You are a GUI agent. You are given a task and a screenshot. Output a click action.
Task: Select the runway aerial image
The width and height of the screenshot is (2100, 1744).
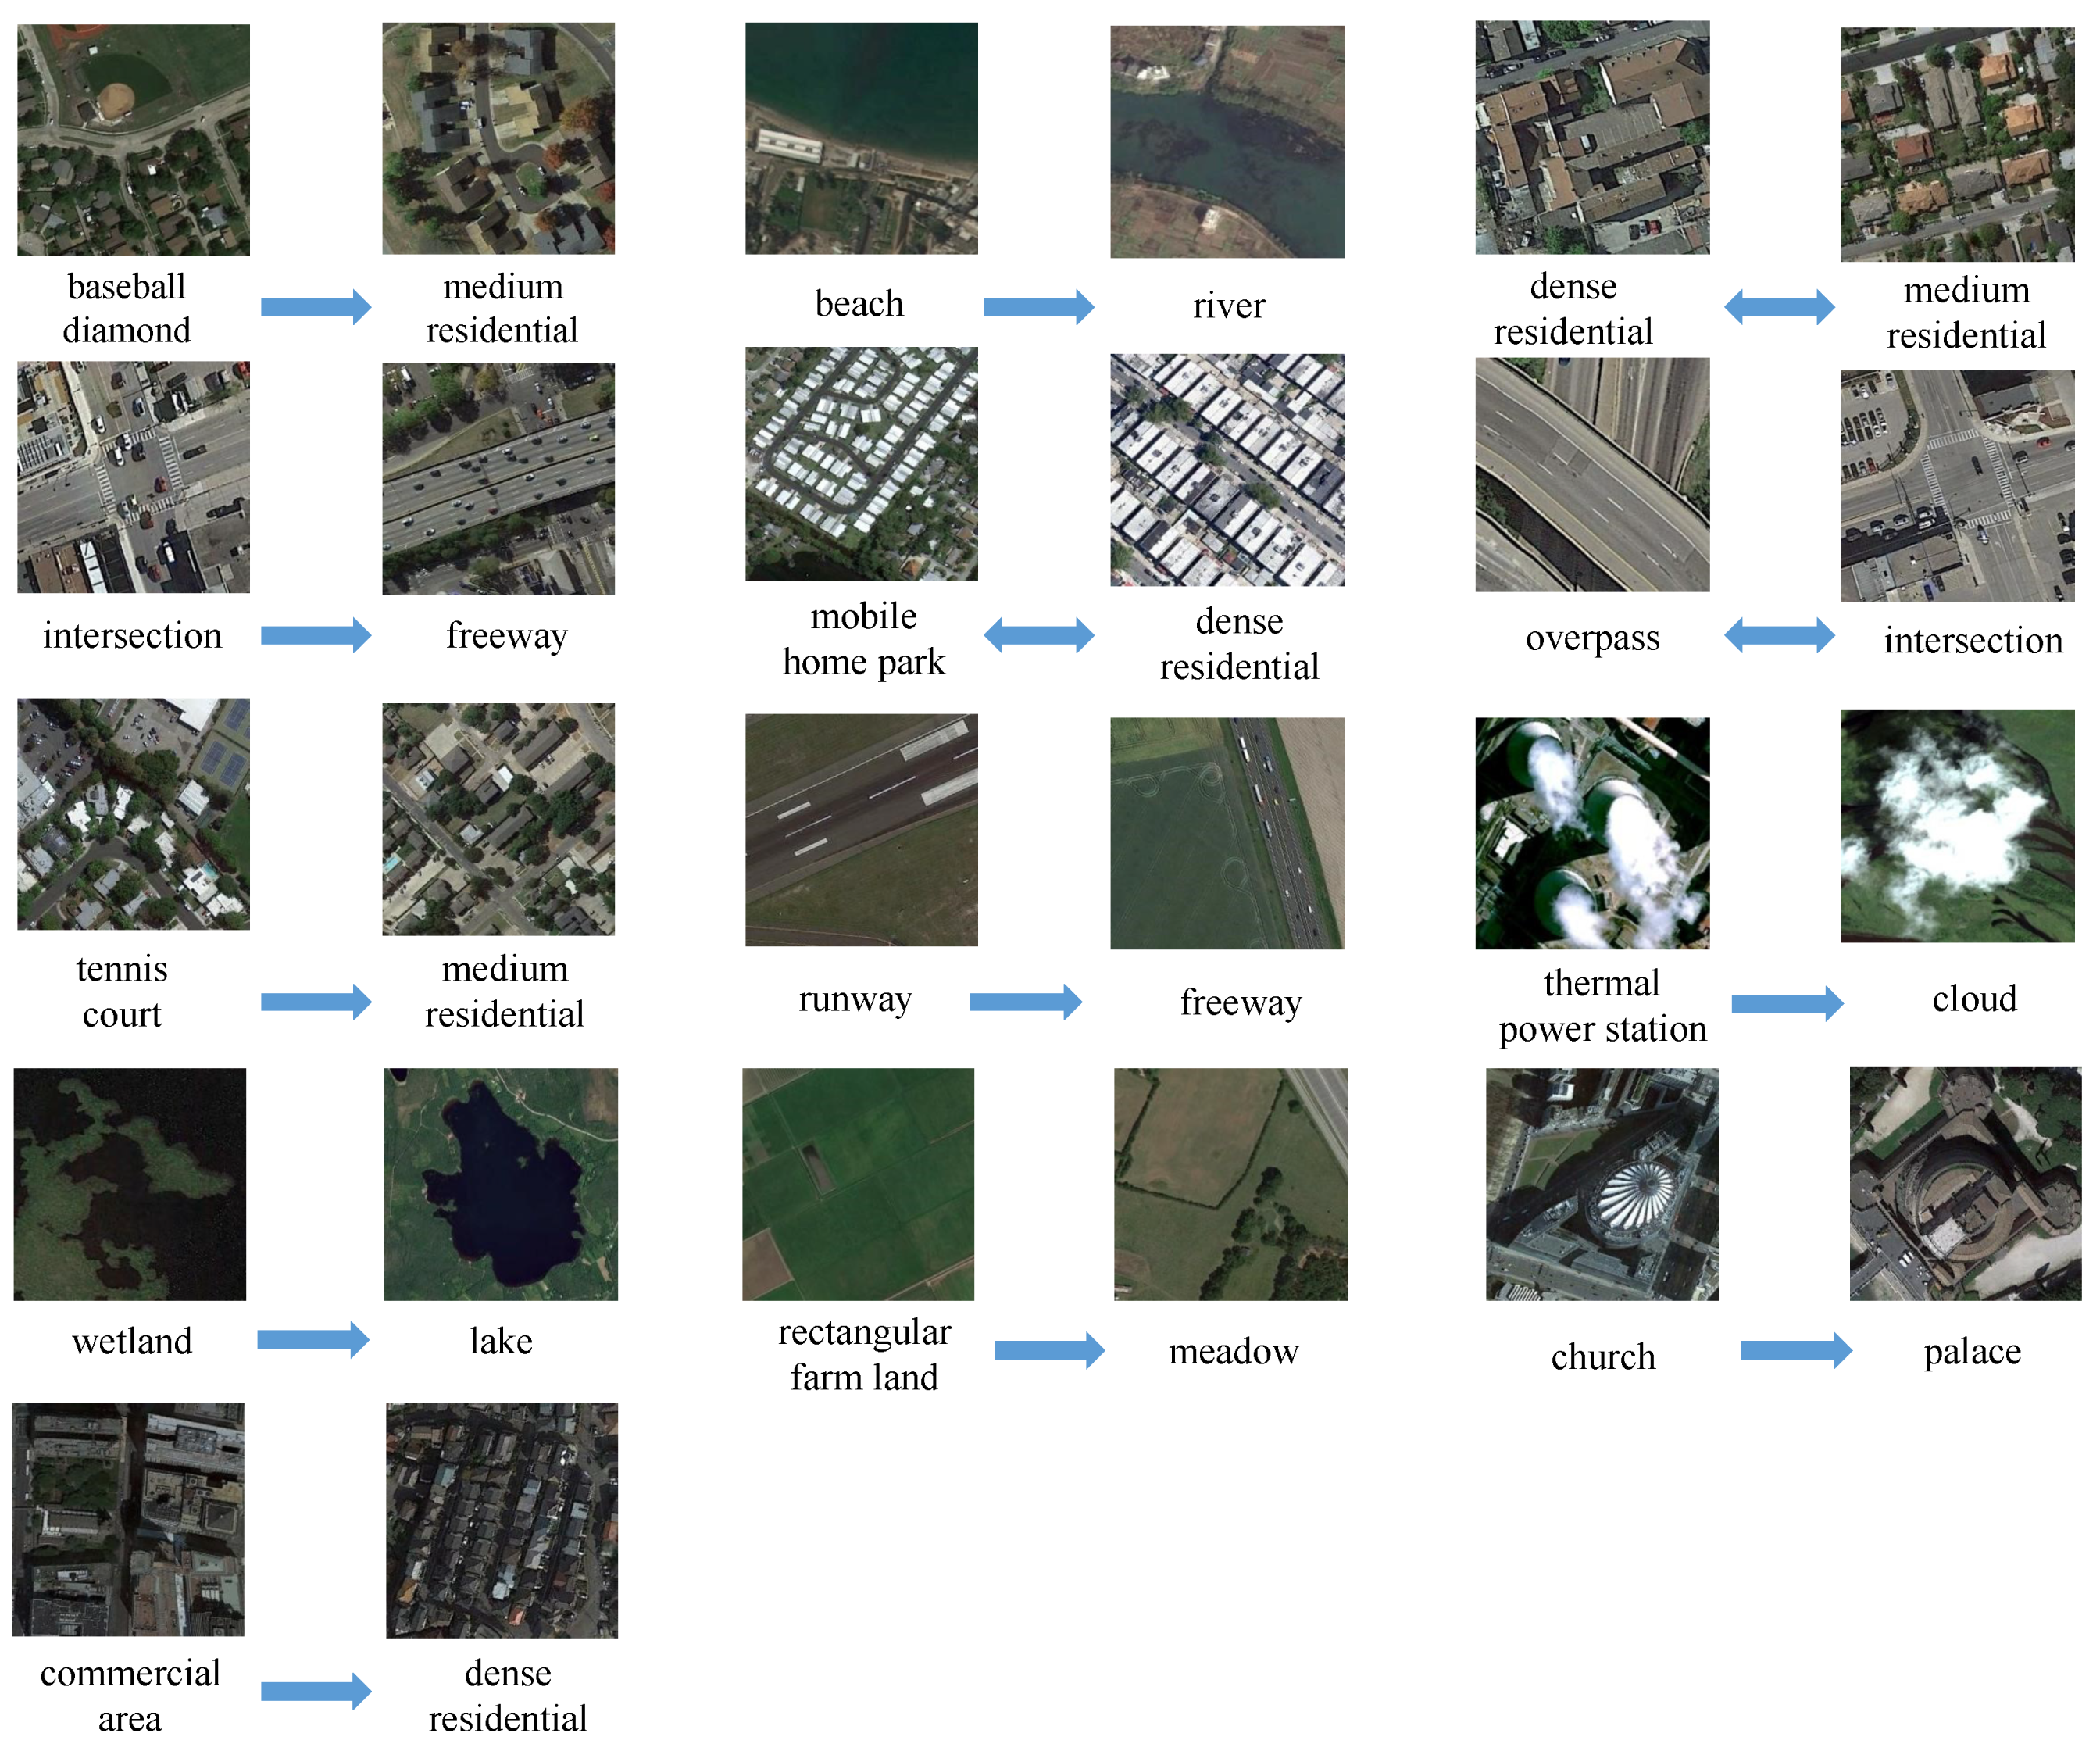[861, 829]
